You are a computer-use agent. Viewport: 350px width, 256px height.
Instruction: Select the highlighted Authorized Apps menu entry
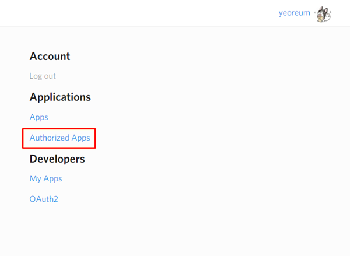60,138
